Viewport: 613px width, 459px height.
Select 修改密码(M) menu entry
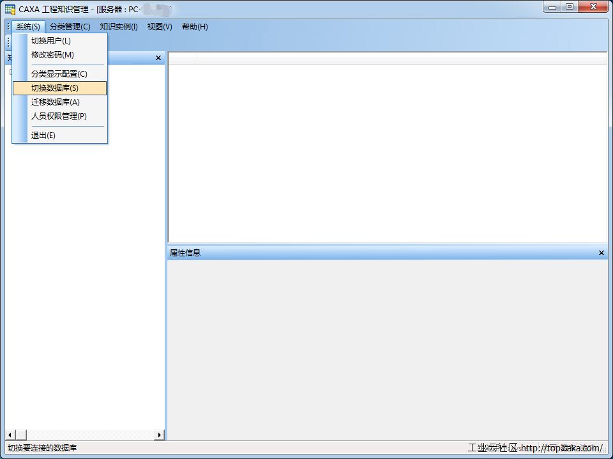[x=59, y=55]
